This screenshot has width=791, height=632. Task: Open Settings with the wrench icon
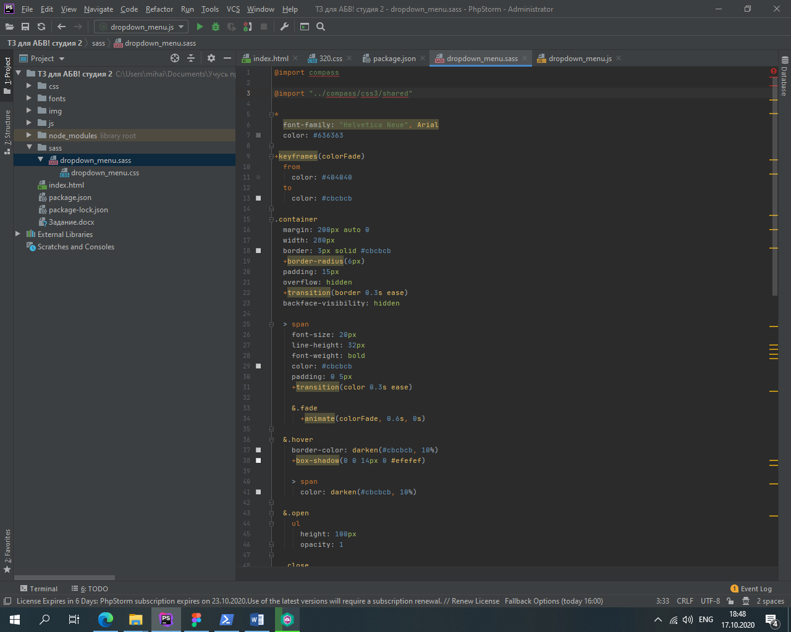point(284,27)
